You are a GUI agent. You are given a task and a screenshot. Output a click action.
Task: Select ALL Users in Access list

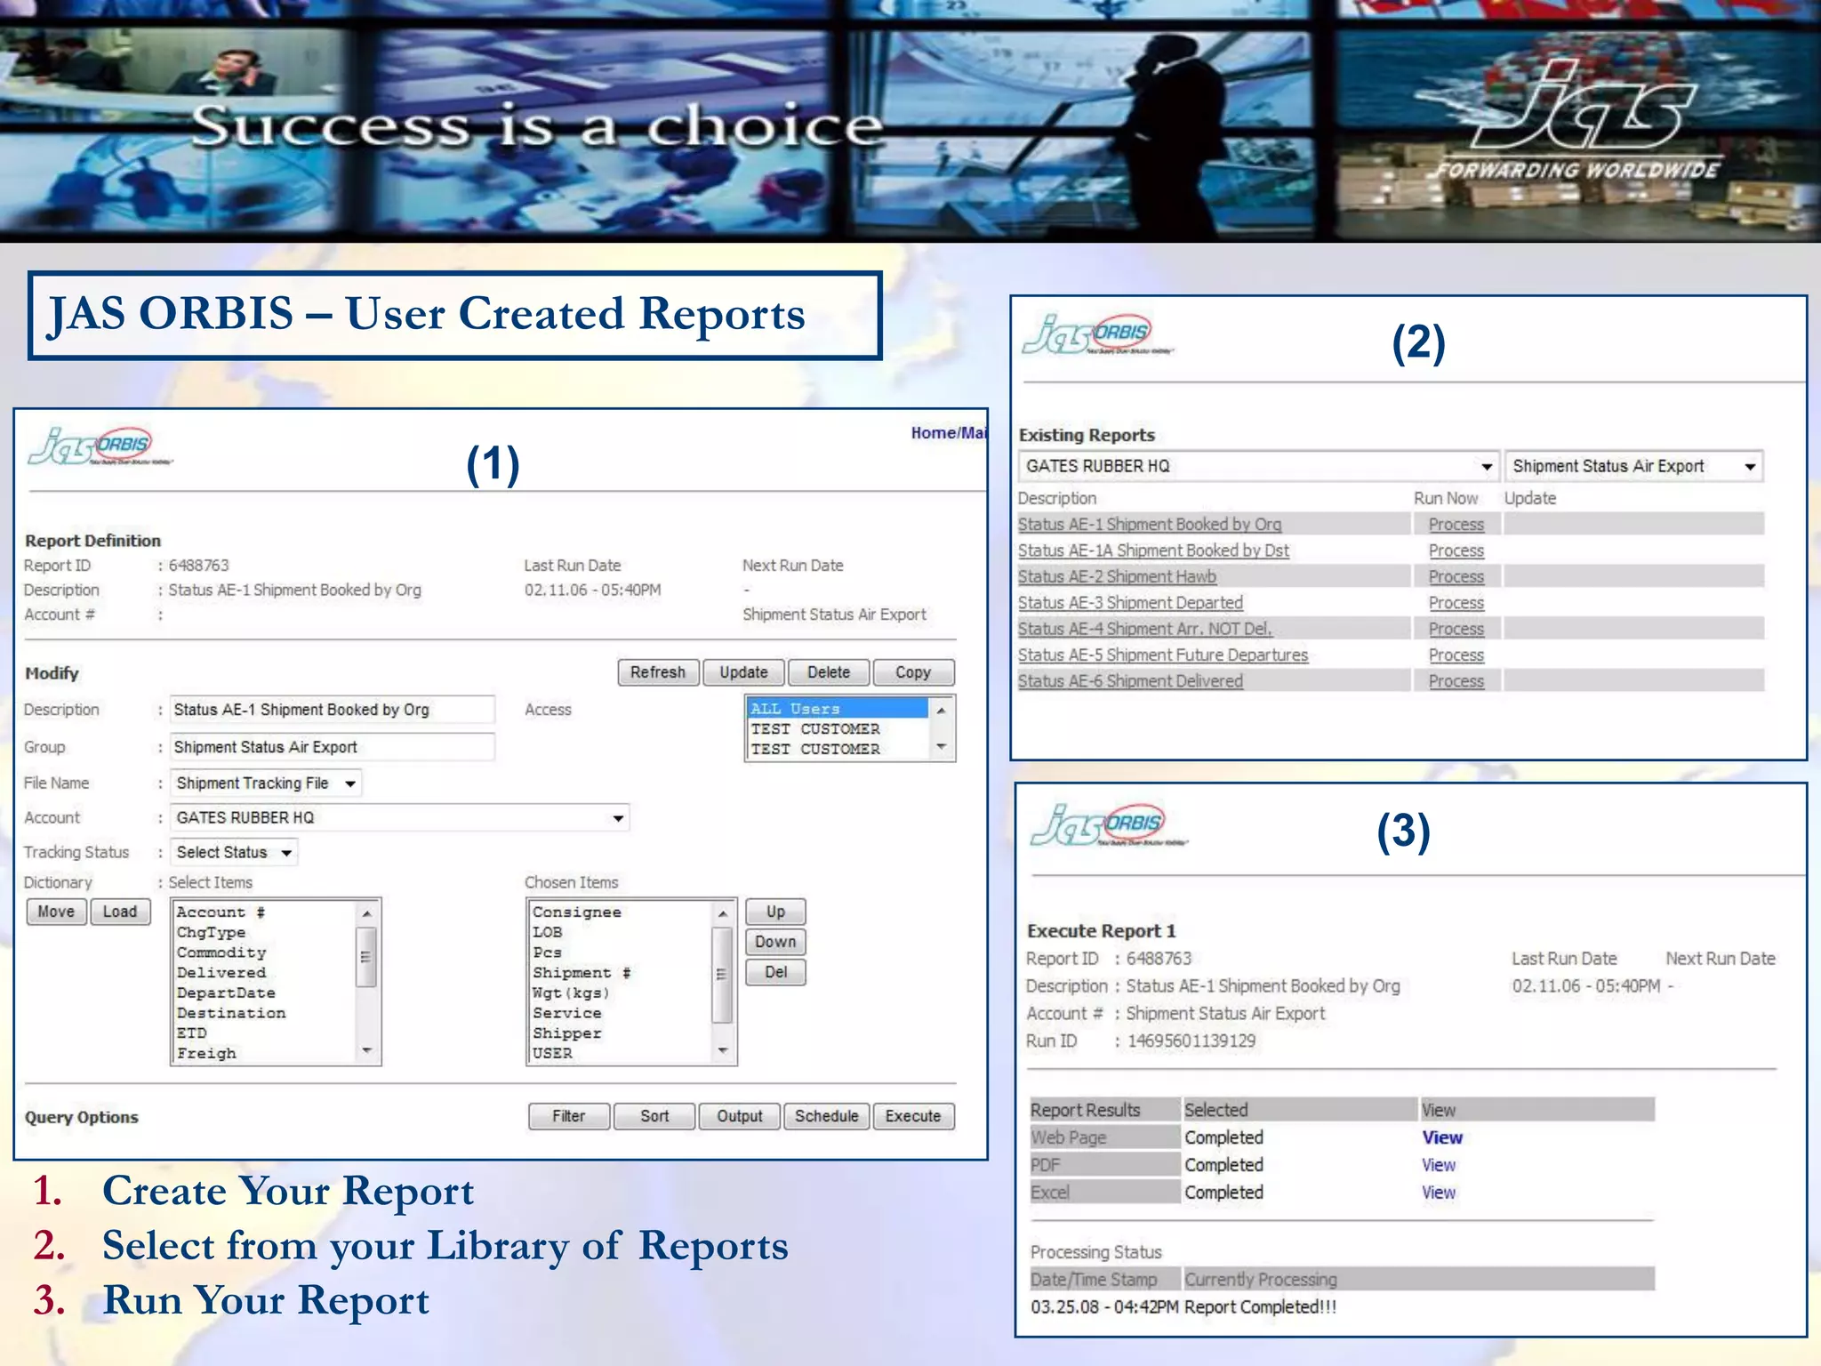pos(795,709)
